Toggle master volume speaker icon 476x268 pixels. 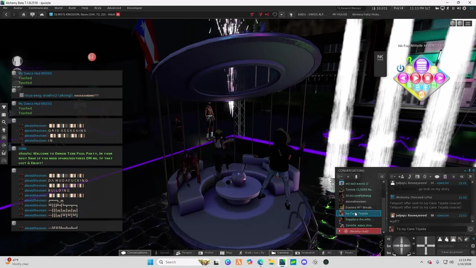point(458,8)
